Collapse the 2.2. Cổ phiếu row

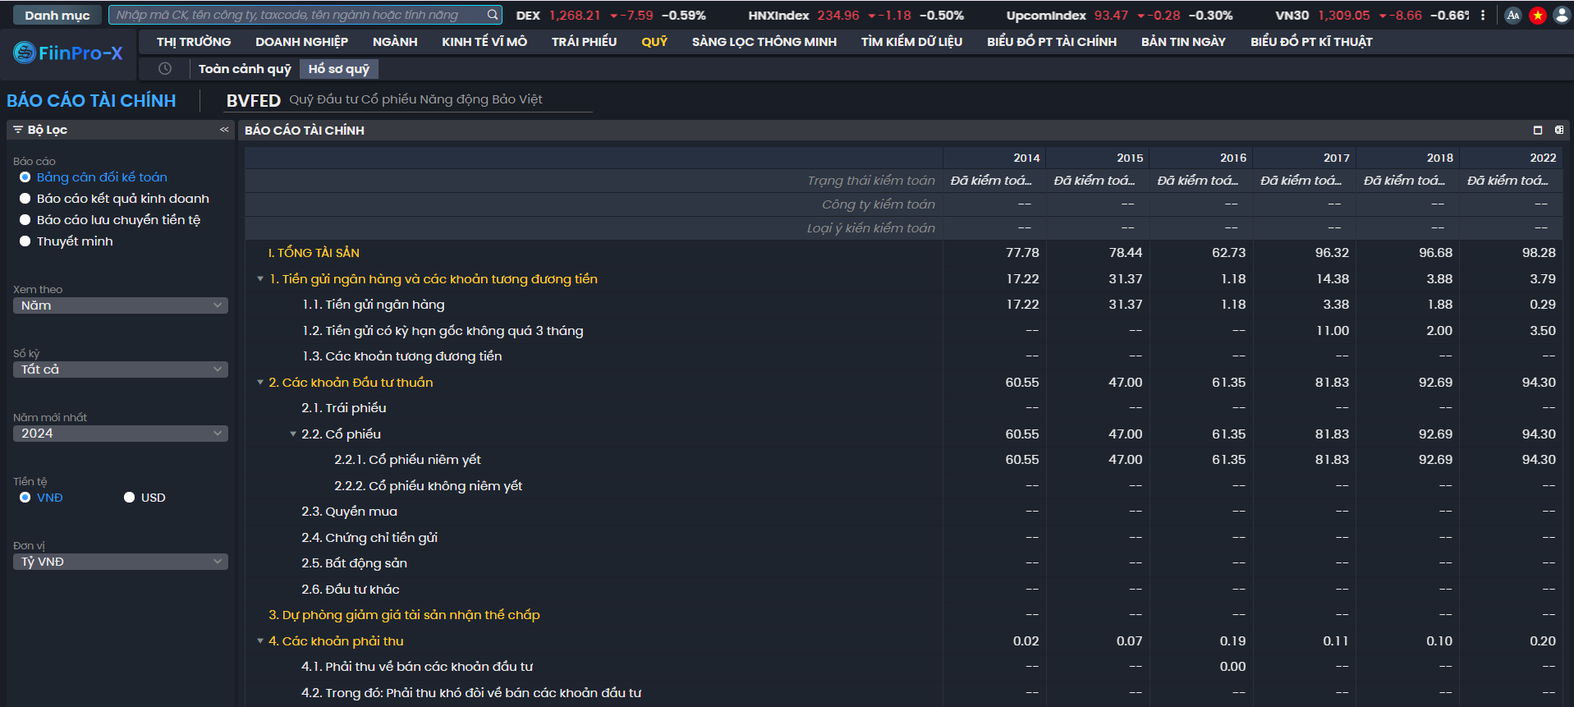pos(293,434)
